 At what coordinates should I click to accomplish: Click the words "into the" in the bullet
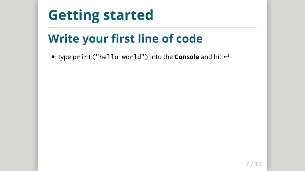161,57
